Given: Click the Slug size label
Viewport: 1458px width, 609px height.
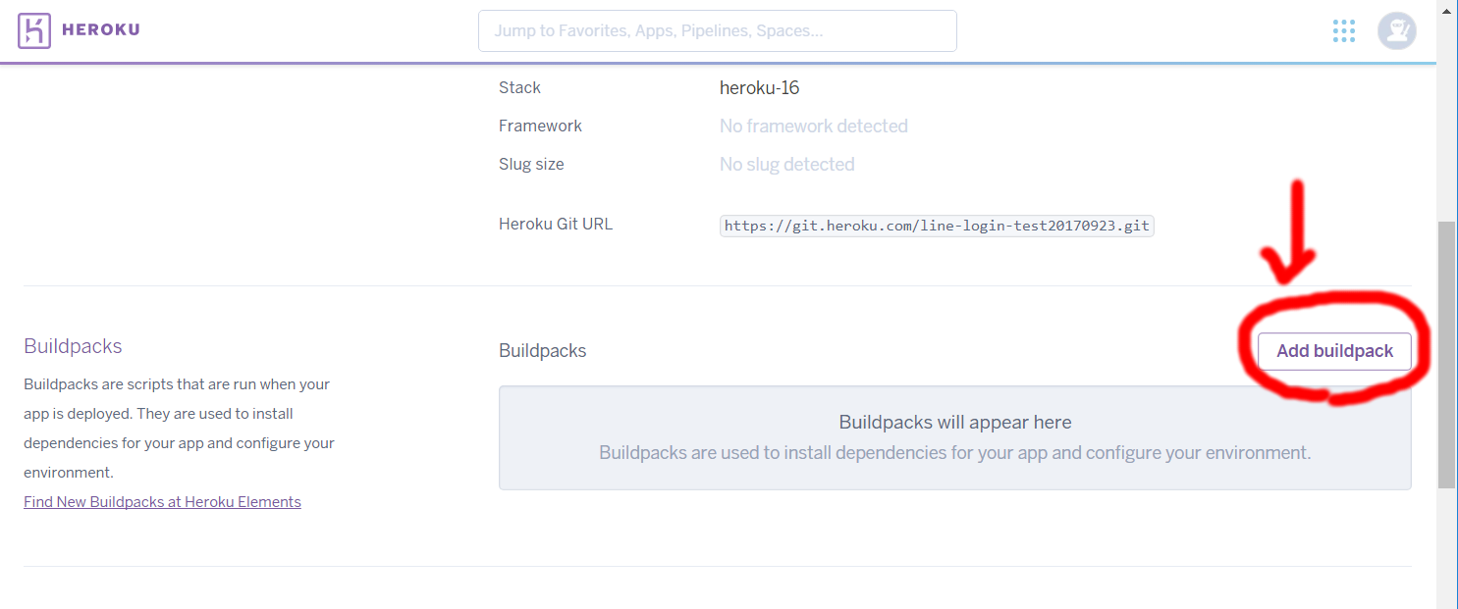Looking at the screenshot, I should pyautogui.click(x=531, y=165).
